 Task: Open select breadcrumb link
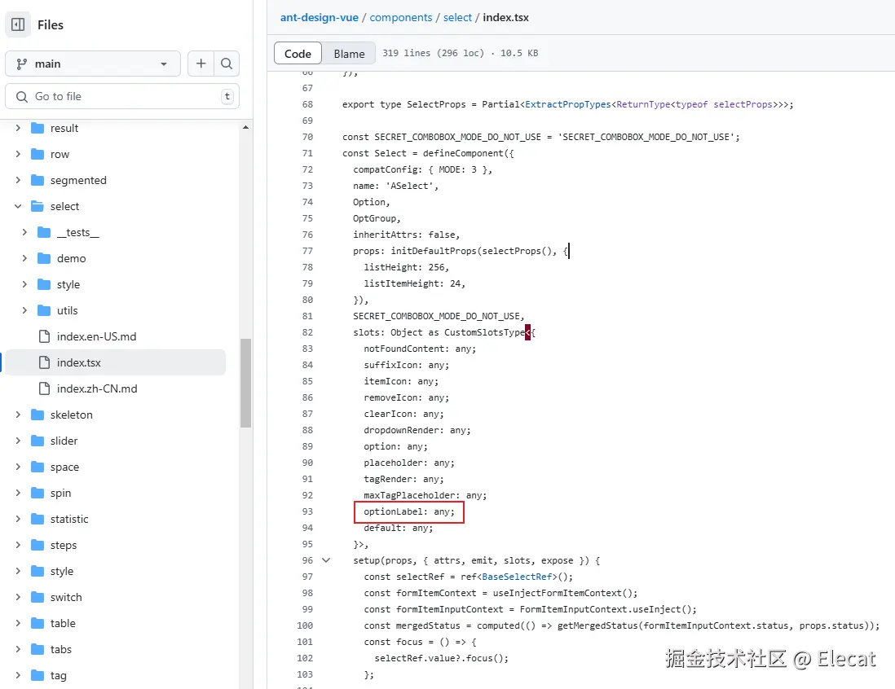click(458, 18)
